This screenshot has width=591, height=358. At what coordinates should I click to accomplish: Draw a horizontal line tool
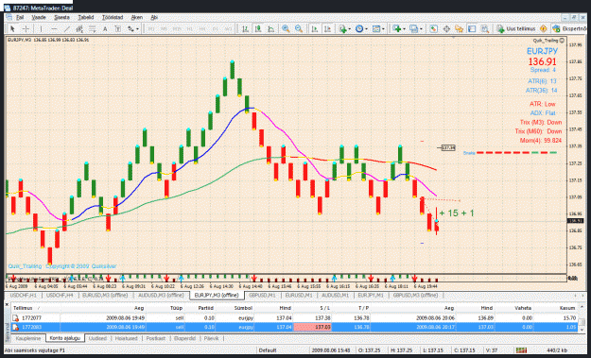pos(54,28)
